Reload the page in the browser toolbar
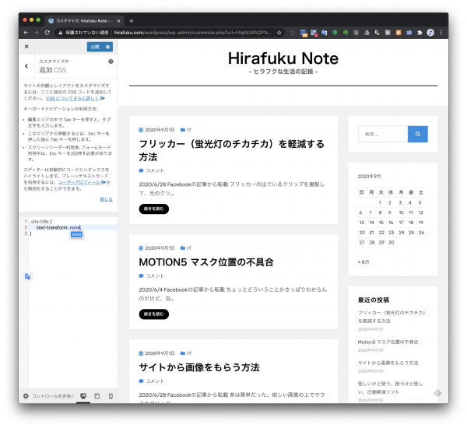 [x=47, y=33]
